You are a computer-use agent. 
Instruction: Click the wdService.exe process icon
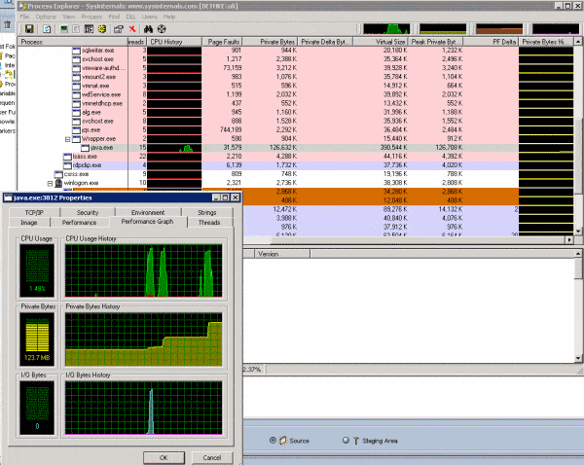(x=76, y=95)
